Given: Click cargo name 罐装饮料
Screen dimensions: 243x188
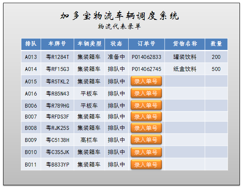Looking at the screenshot, I should [185, 57].
